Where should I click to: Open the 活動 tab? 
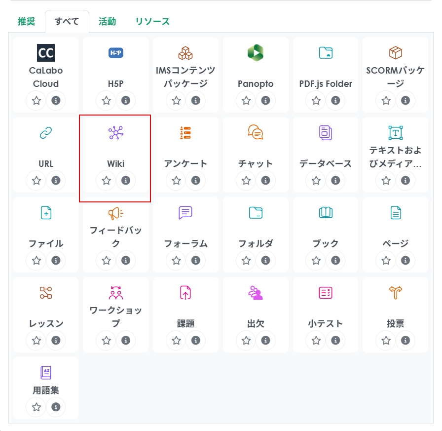[x=107, y=21]
